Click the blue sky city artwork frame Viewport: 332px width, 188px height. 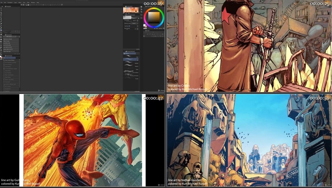coord(249,140)
